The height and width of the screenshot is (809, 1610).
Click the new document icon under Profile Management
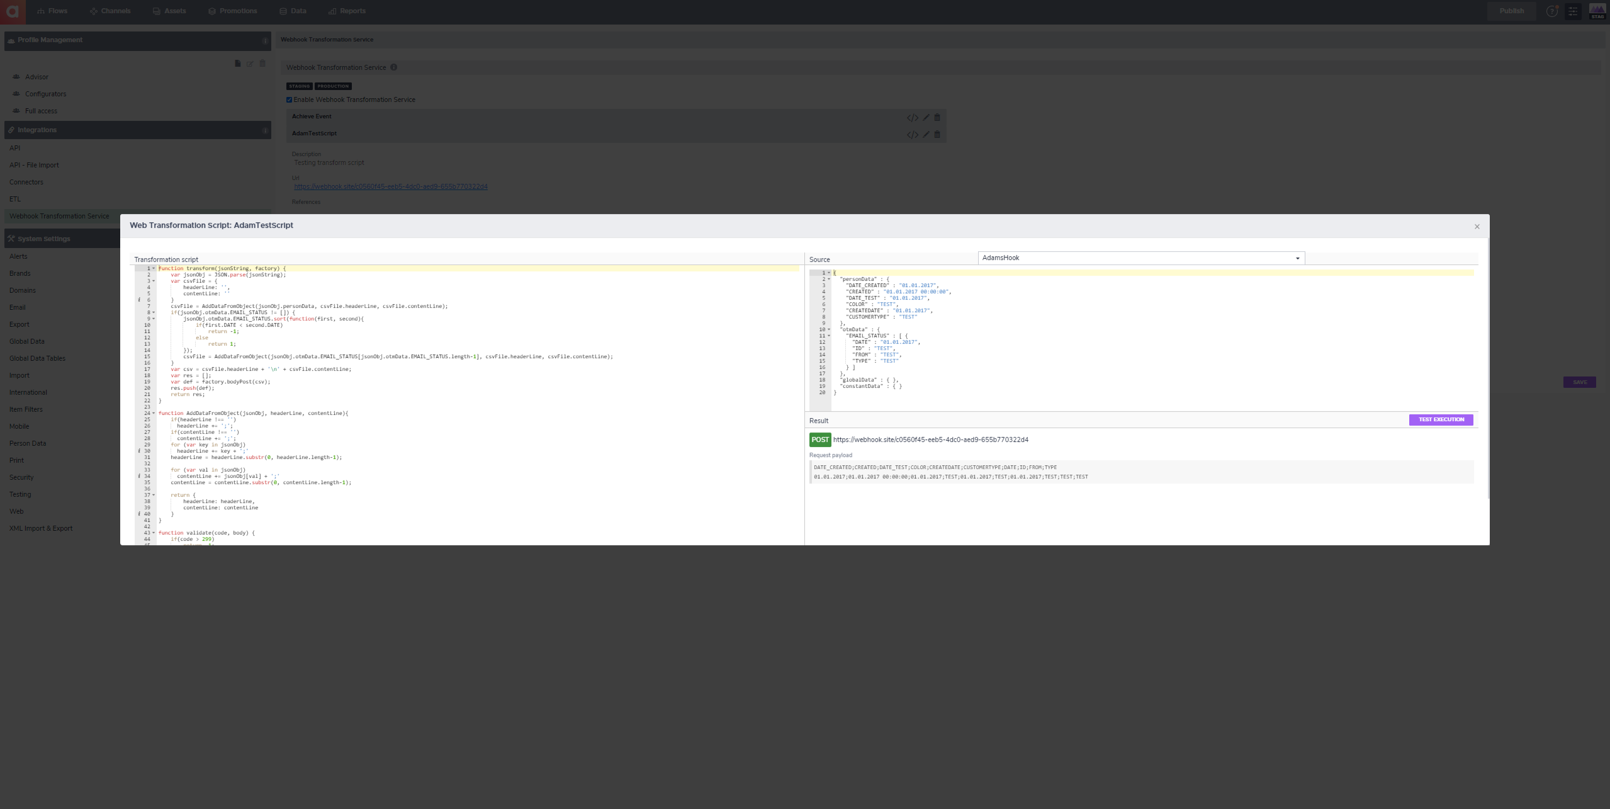click(238, 64)
